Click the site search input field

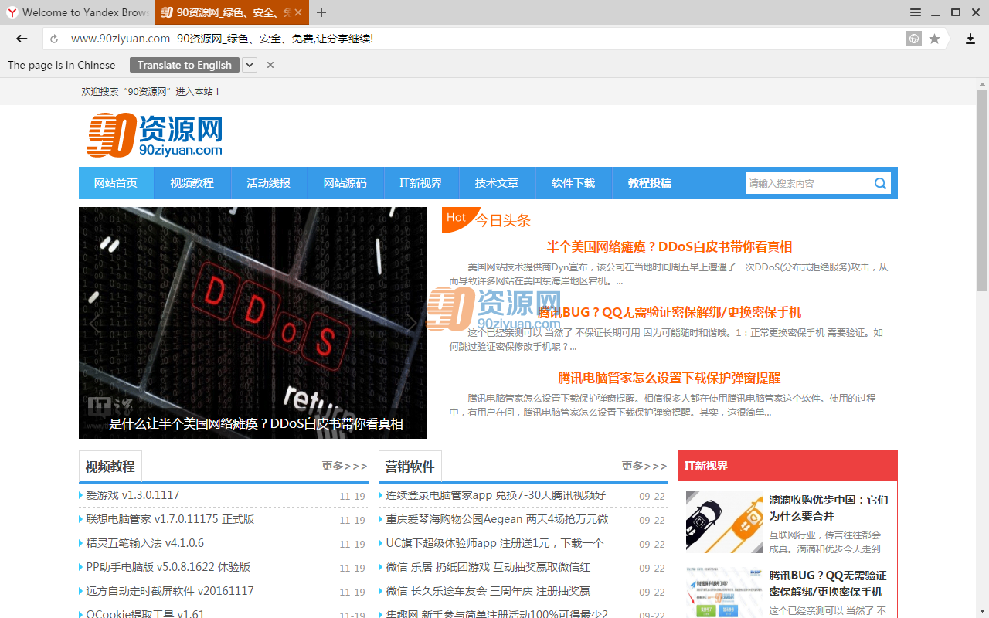pyautogui.click(x=808, y=183)
